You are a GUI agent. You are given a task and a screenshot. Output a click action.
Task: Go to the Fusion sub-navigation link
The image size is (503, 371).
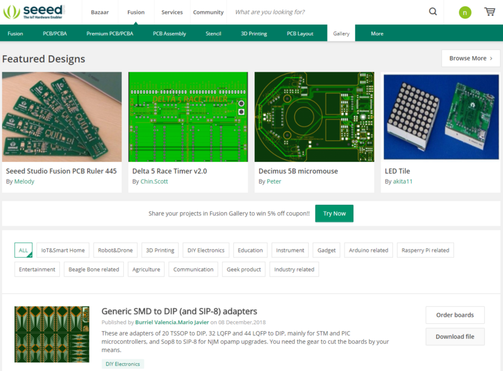[x=15, y=33]
